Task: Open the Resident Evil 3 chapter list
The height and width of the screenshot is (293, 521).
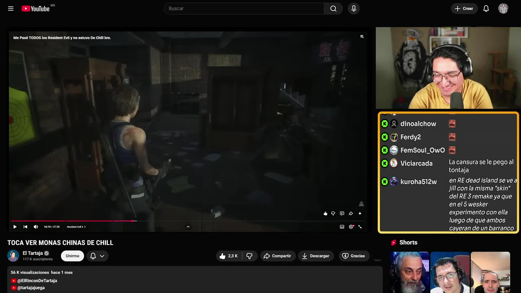Action: [x=76, y=227]
